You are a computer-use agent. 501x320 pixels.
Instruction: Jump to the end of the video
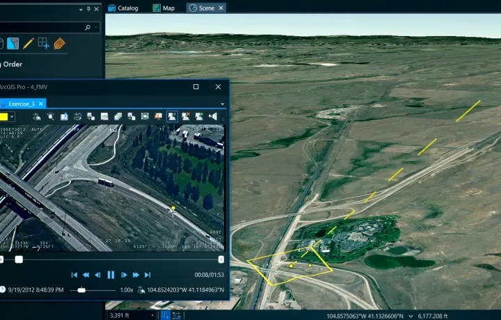coord(148,275)
